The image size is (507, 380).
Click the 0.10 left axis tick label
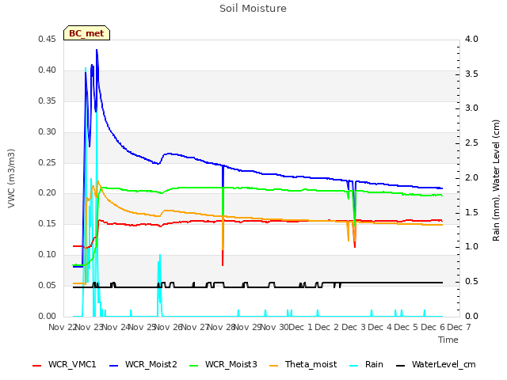pos(47,255)
